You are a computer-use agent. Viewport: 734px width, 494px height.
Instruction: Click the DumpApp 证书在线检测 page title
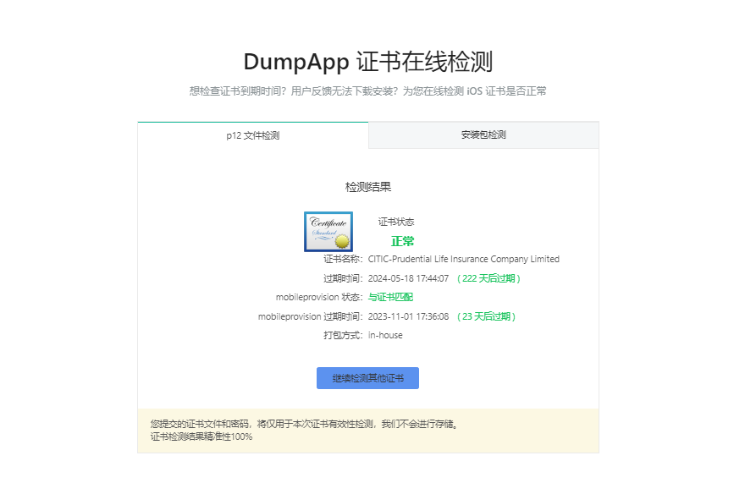click(367, 62)
